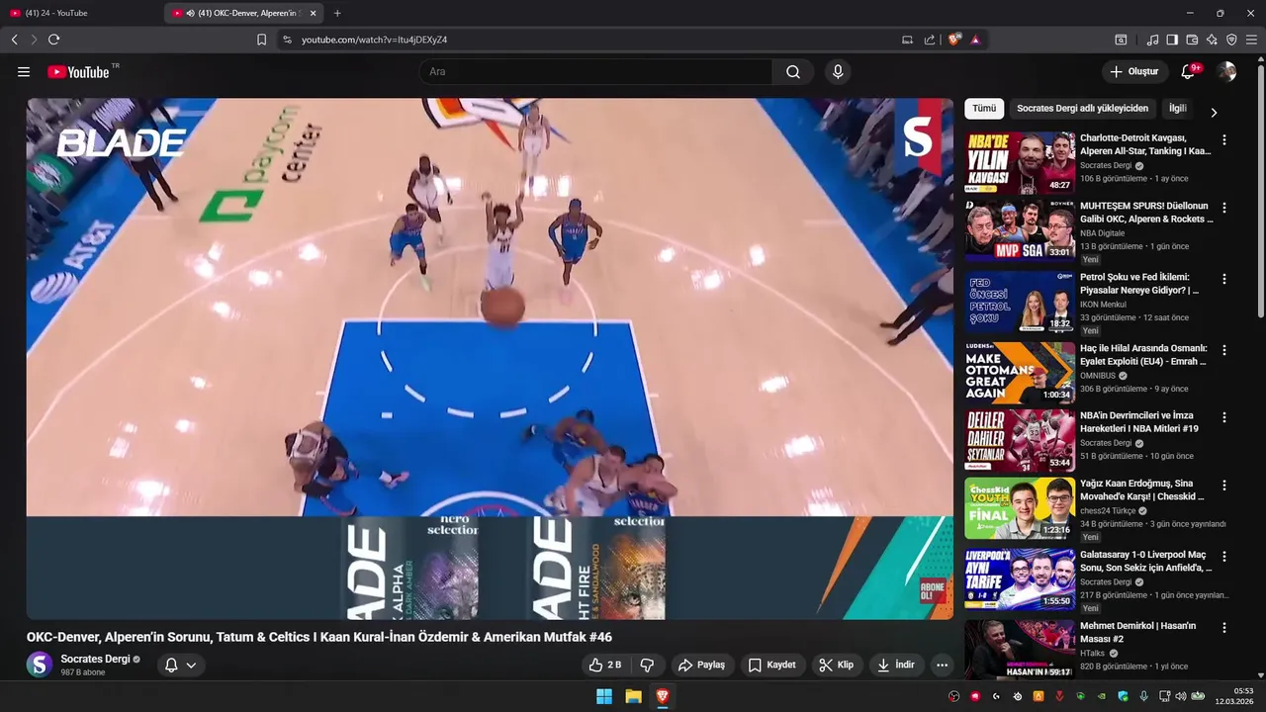Image resolution: width=1266 pixels, height=712 pixels.
Task: Open options menu for Yağız Kaan video
Action: [1224, 486]
